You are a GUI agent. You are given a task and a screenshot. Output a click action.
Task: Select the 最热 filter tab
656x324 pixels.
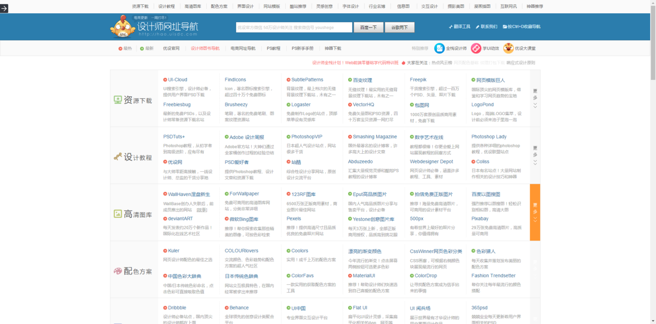pyautogui.click(x=125, y=48)
